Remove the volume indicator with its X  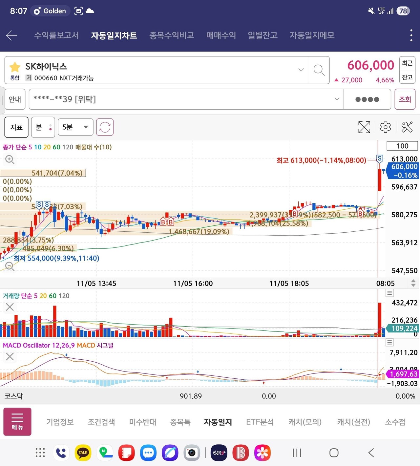(10, 307)
